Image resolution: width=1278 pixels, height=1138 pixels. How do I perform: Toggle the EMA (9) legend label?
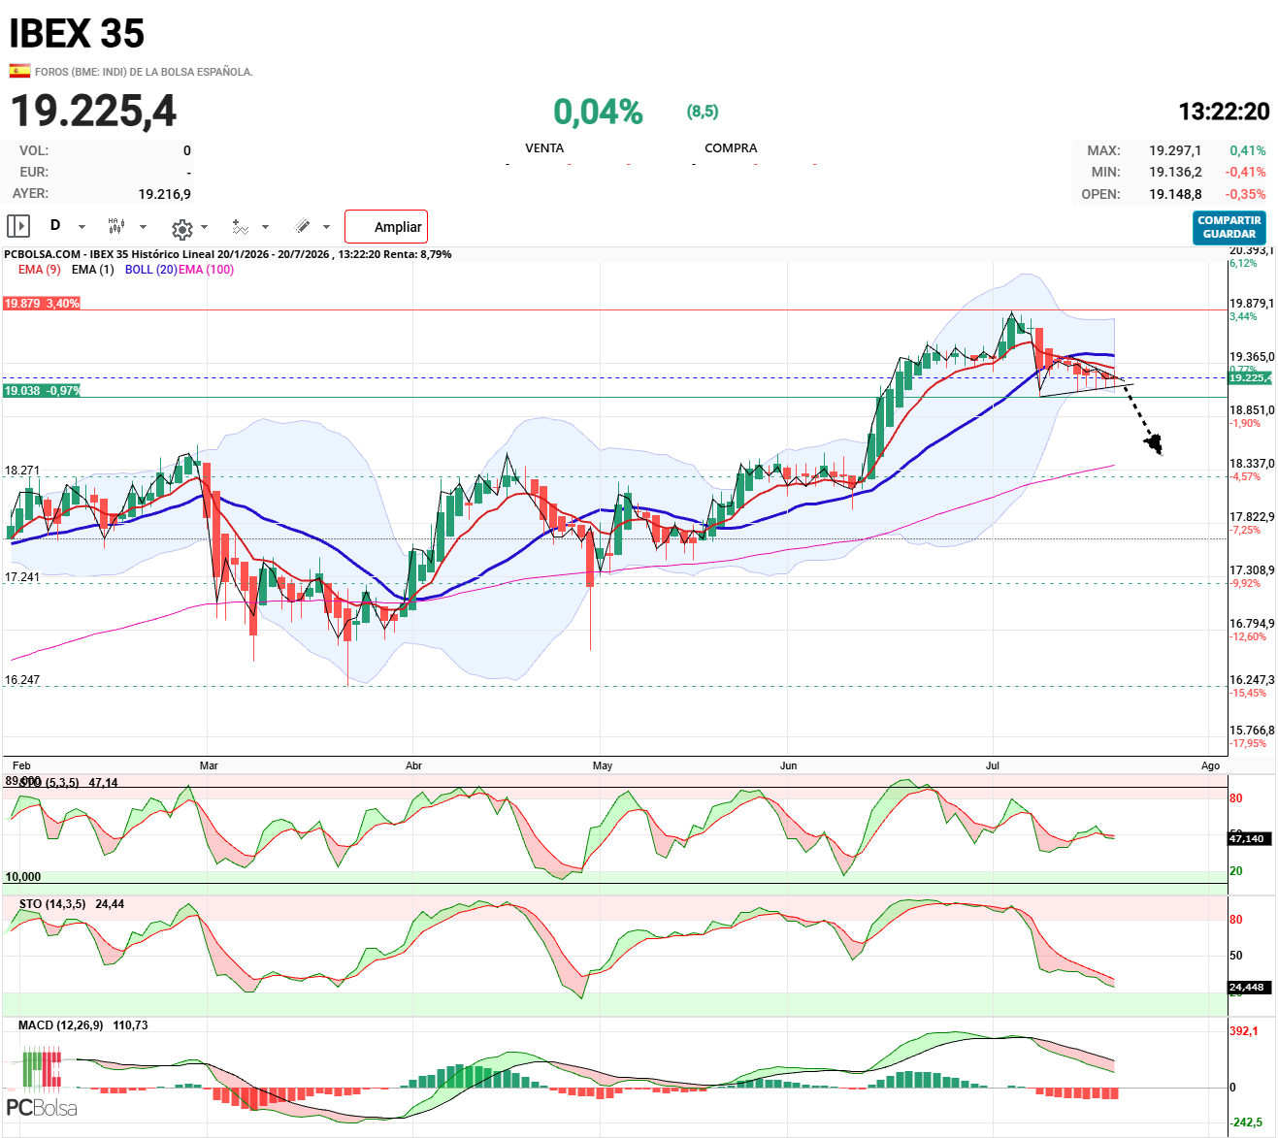pos(40,270)
